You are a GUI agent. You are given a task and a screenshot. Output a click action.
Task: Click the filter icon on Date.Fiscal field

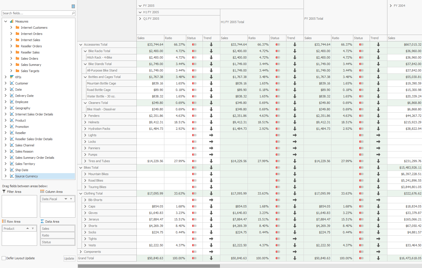(x=71, y=199)
